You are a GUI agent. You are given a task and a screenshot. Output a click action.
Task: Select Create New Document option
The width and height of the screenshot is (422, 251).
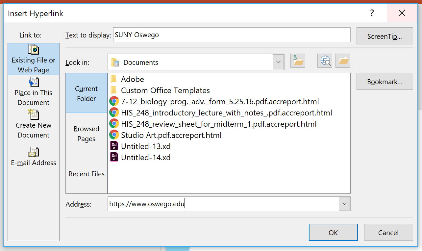(34, 124)
